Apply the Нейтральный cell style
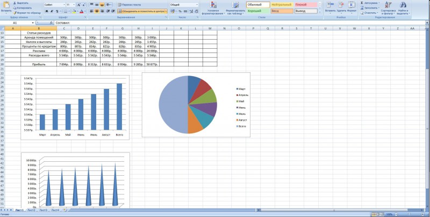The height and width of the screenshot is (217, 430). pyautogui.click(x=282, y=5)
